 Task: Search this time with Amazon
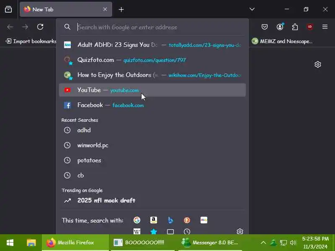click(154, 220)
